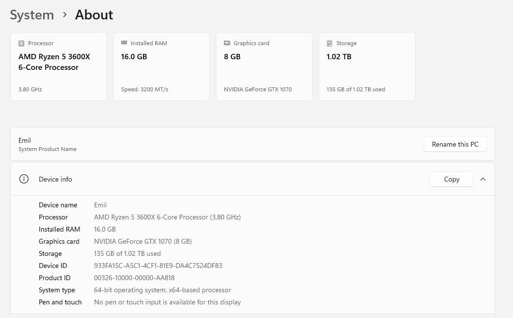Click the 'Product ID' row label

[x=54, y=278]
